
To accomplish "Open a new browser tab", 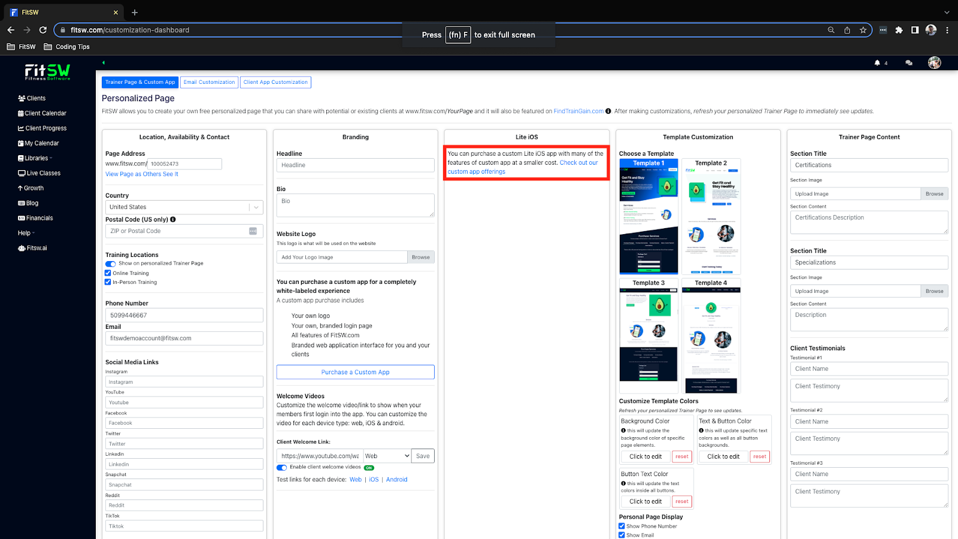I will click(x=135, y=12).
